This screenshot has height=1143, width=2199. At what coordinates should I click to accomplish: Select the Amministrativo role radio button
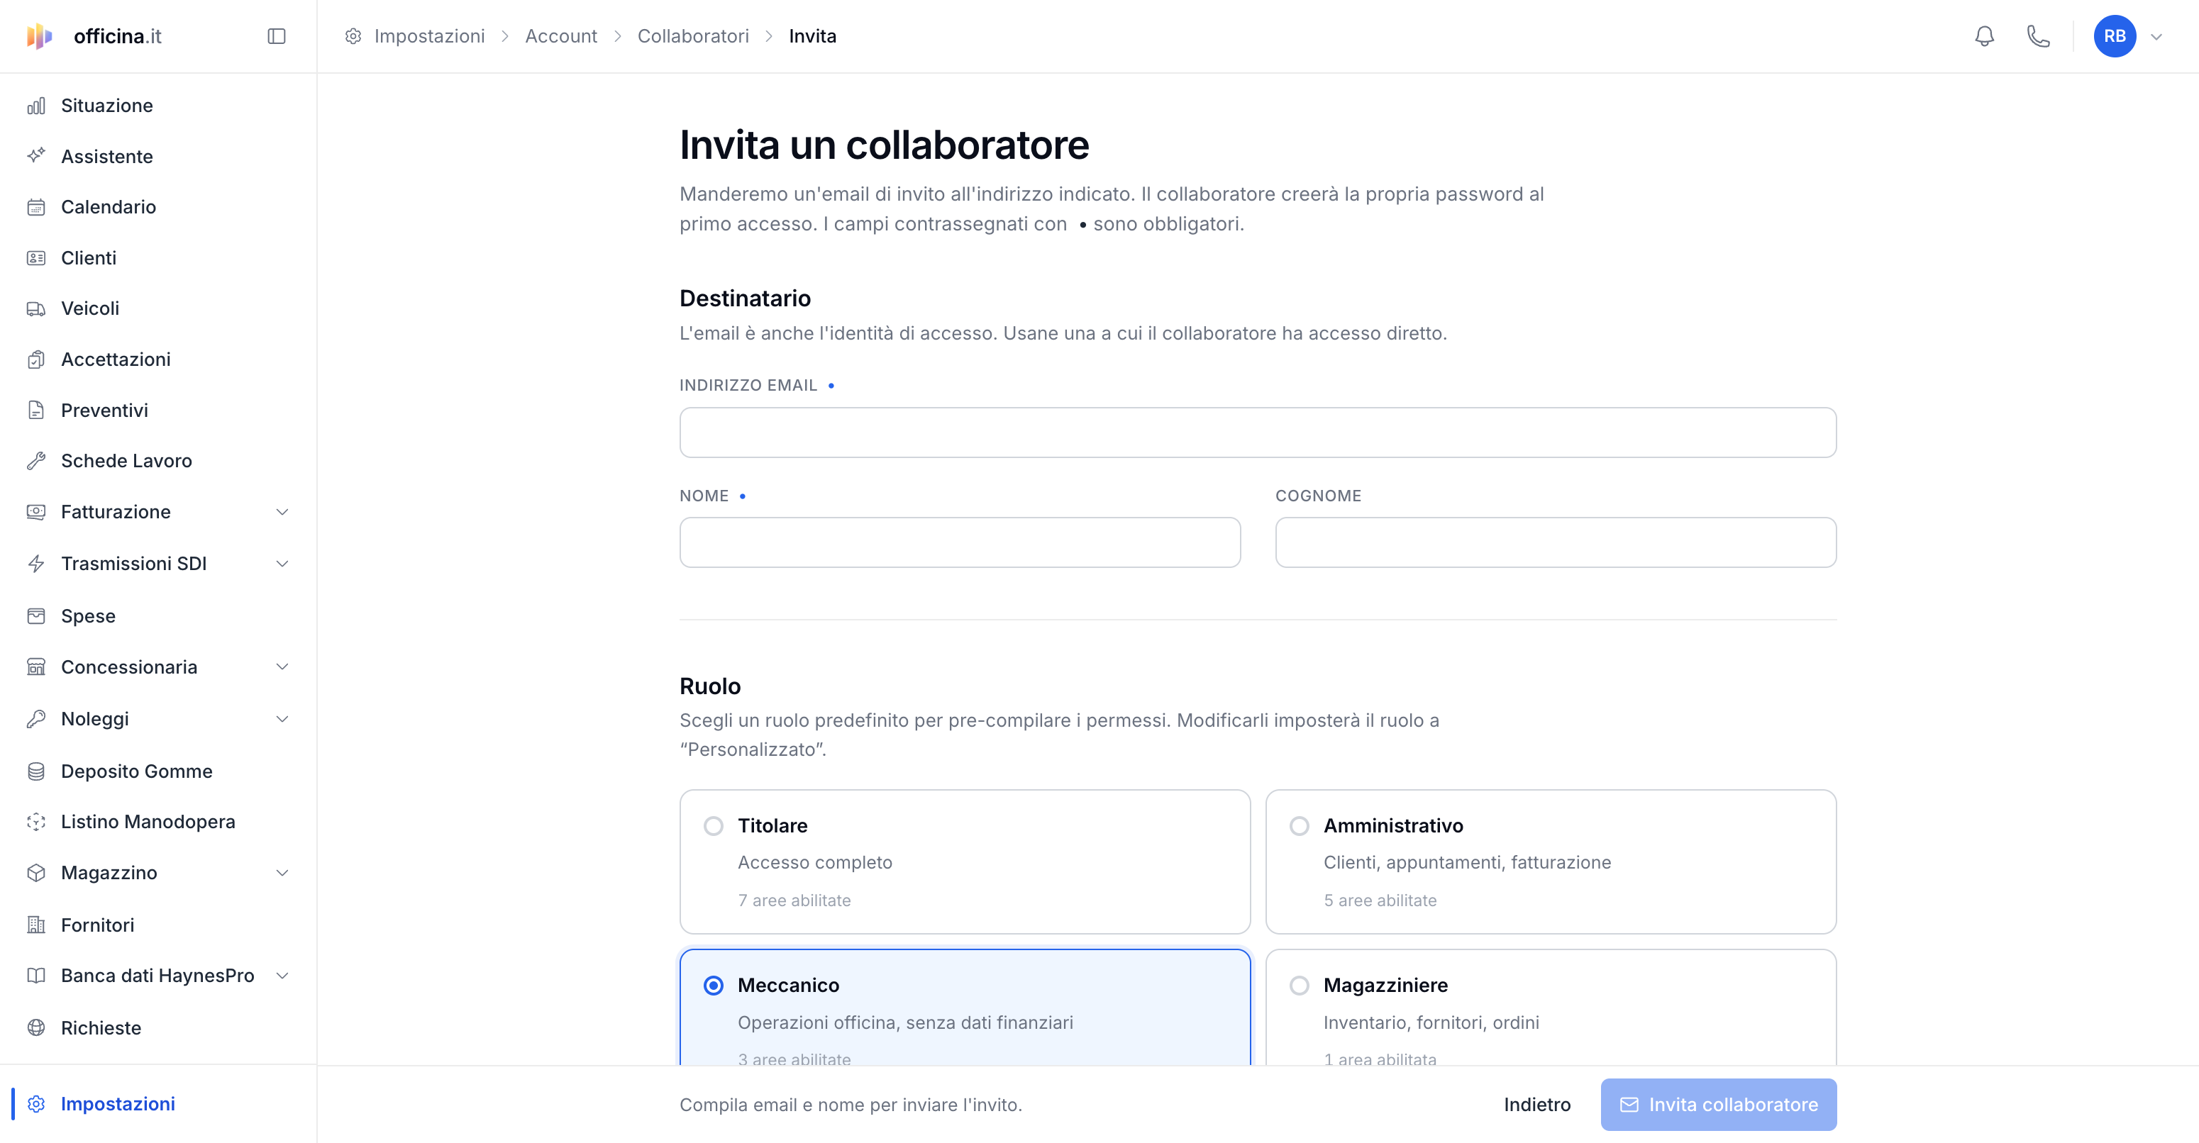1300,825
